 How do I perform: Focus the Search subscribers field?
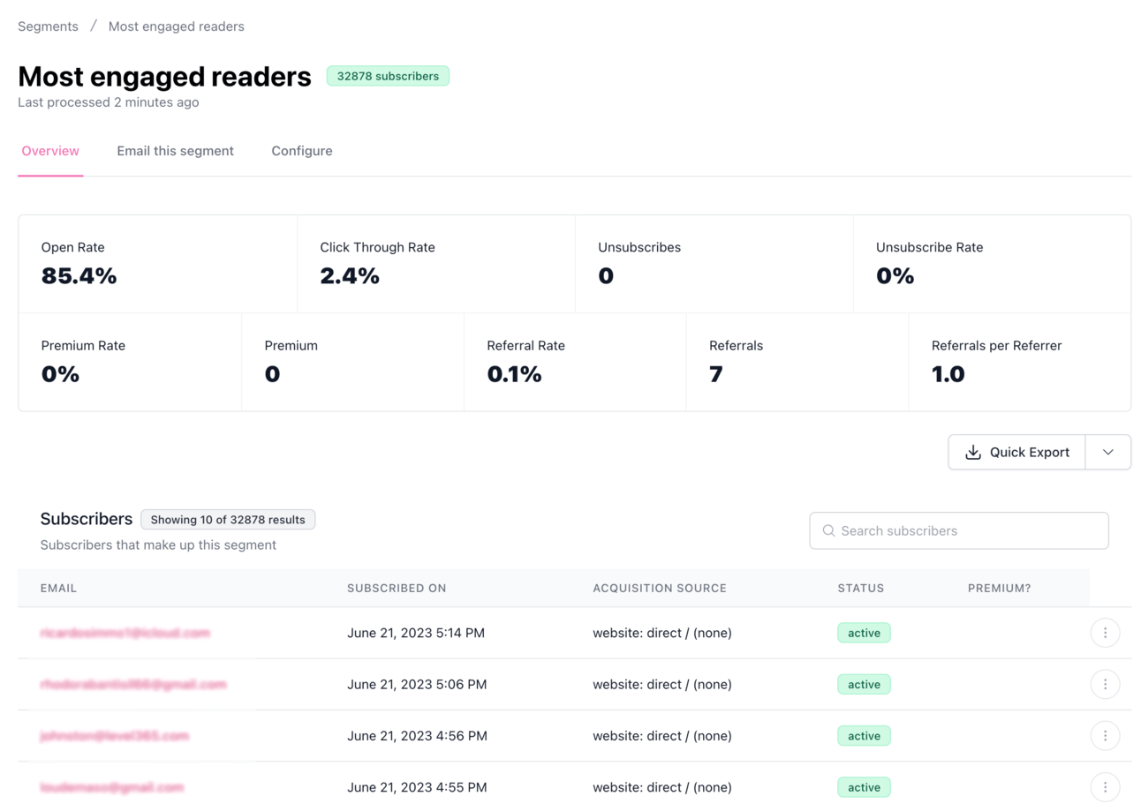point(959,530)
